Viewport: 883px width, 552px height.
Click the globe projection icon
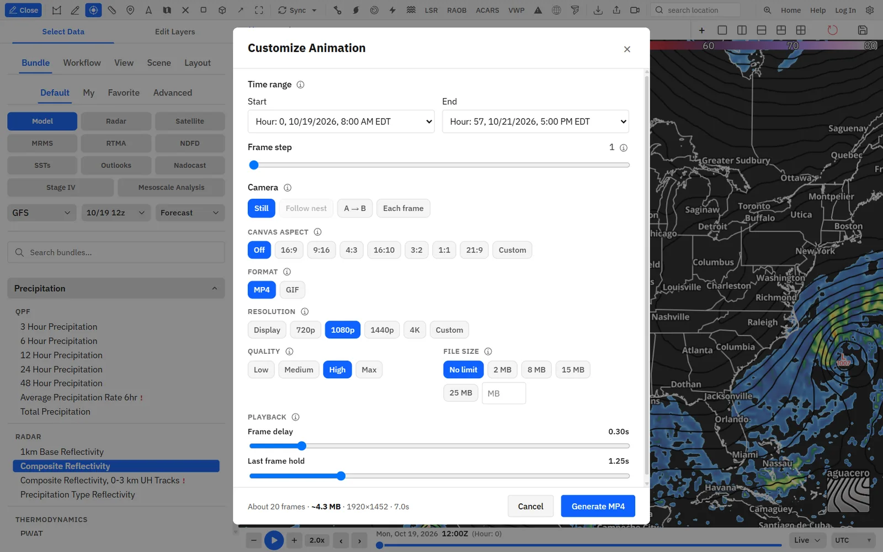point(556,10)
